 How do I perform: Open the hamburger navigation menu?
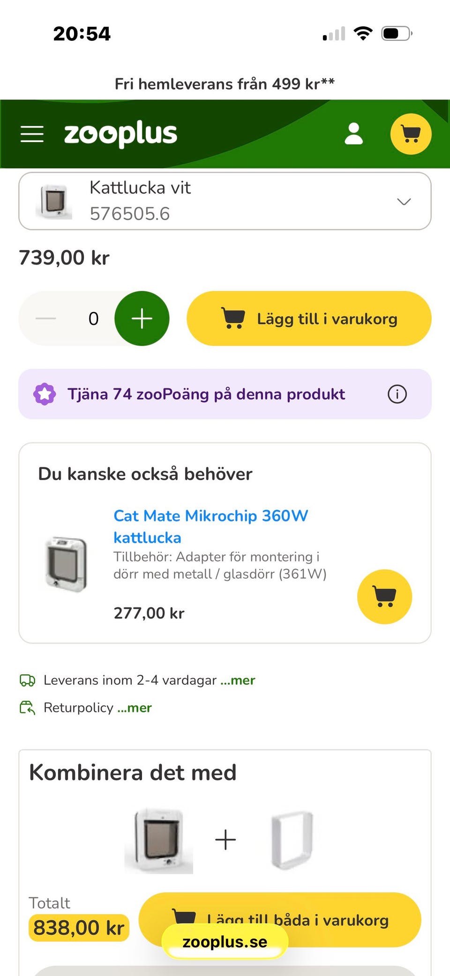click(32, 134)
